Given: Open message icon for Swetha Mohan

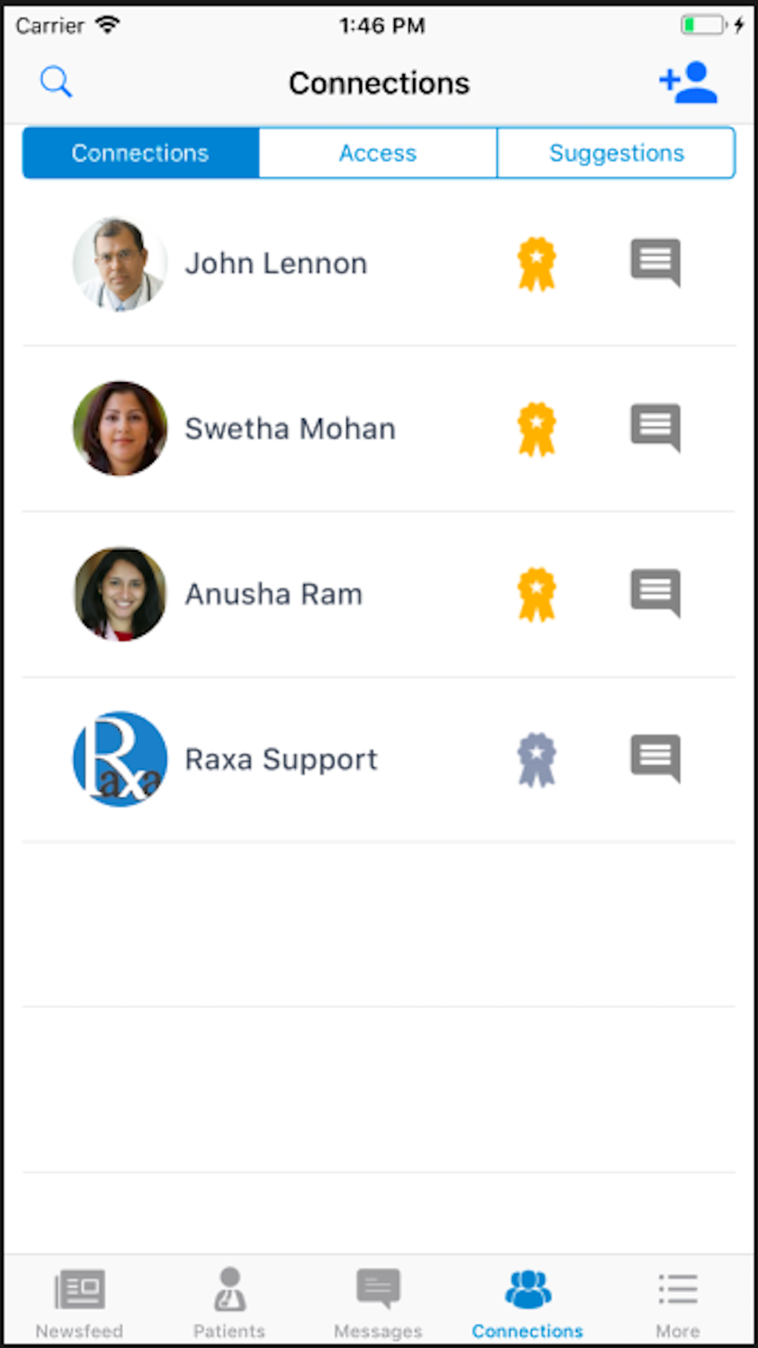Looking at the screenshot, I should click(655, 427).
